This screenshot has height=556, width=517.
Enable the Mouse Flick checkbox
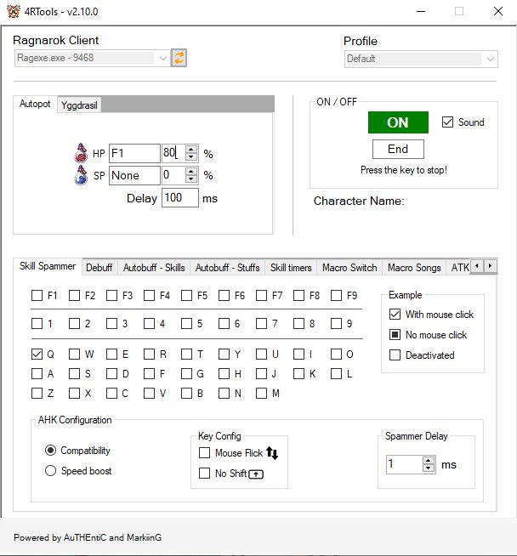204,453
